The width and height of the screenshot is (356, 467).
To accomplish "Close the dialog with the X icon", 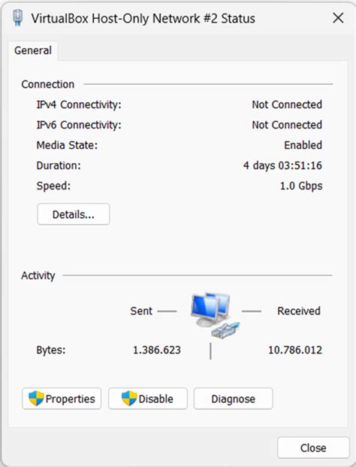I will coord(338,18).
